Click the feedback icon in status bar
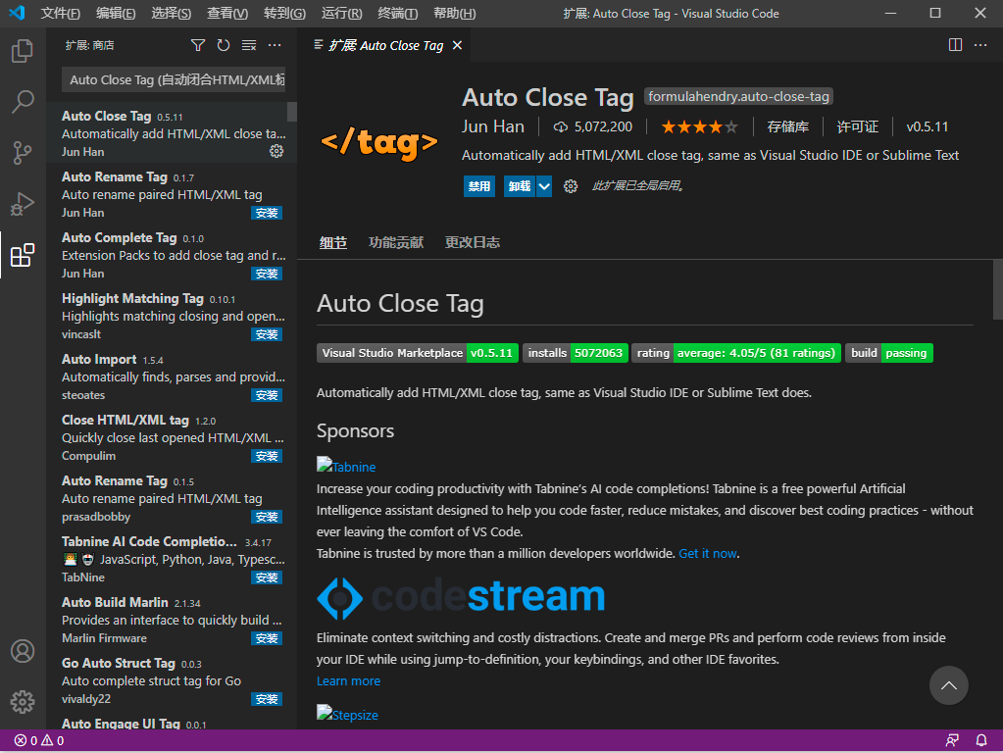Viewport: 1003px width, 753px height. point(952,741)
